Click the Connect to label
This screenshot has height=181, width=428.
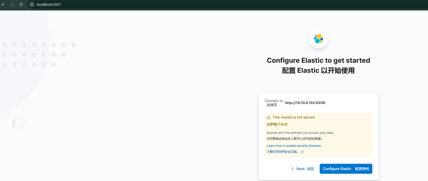coord(274,101)
